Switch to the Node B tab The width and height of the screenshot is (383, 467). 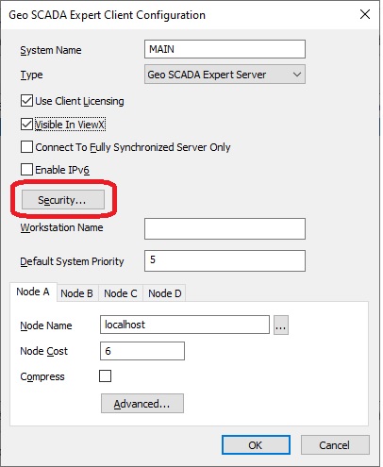click(x=77, y=293)
